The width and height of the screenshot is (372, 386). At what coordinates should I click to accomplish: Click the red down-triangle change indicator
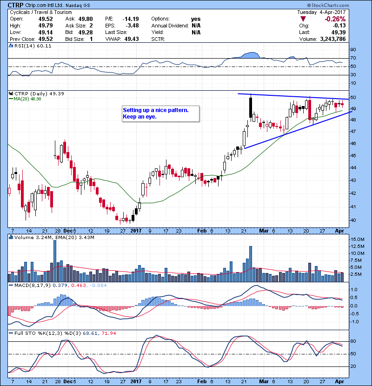point(303,19)
